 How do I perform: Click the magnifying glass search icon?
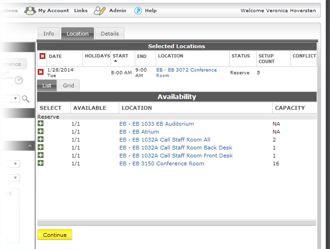[x=25, y=99]
